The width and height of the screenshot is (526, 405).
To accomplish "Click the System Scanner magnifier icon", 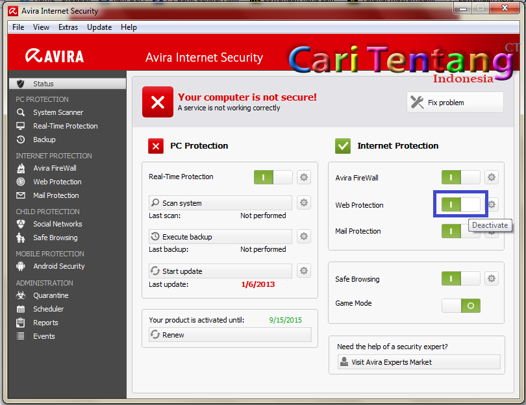I will pos(21,112).
